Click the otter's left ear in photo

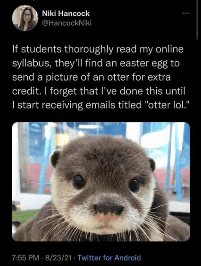(x=55, y=159)
